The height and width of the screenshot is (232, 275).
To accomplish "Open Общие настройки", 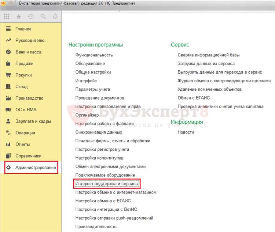I will [x=93, y=72].
